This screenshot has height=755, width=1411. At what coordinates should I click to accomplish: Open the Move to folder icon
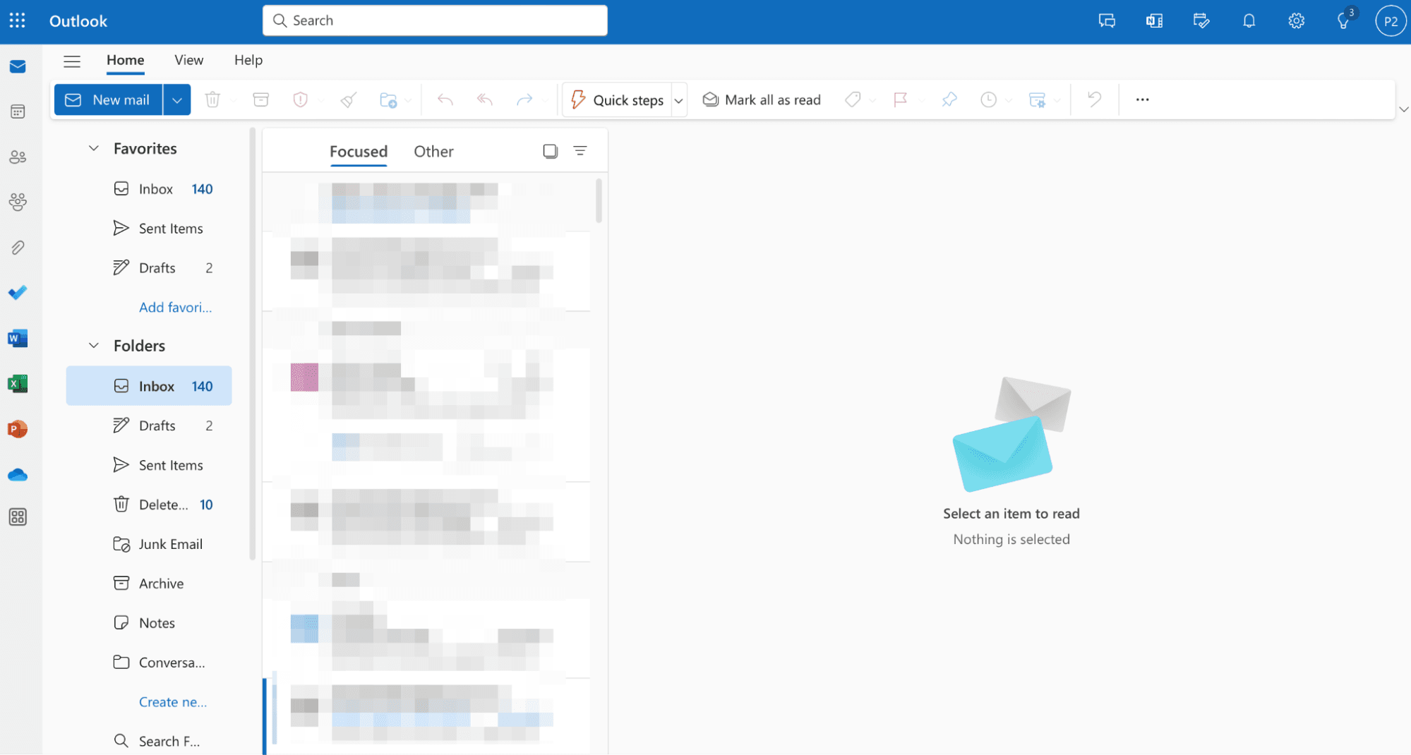(390, 99)
